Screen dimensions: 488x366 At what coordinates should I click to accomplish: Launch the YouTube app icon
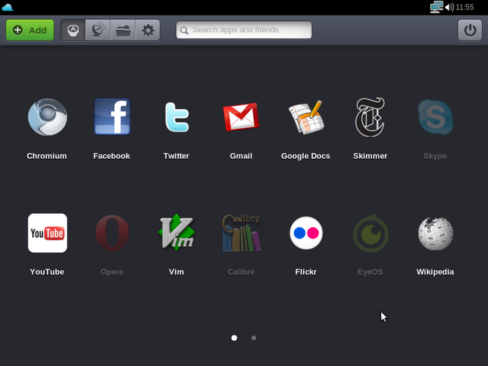(x=48, y=233)
